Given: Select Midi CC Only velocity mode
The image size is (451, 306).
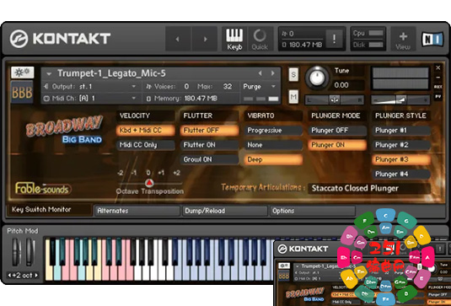Looking at the screenshot, I should 146,145.
